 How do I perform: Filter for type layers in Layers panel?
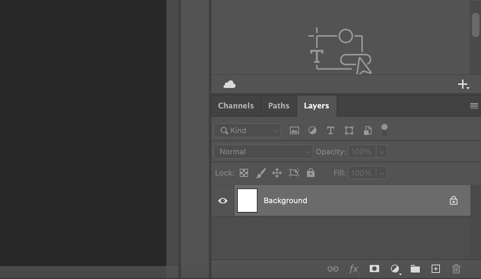(x=330, y=130)
